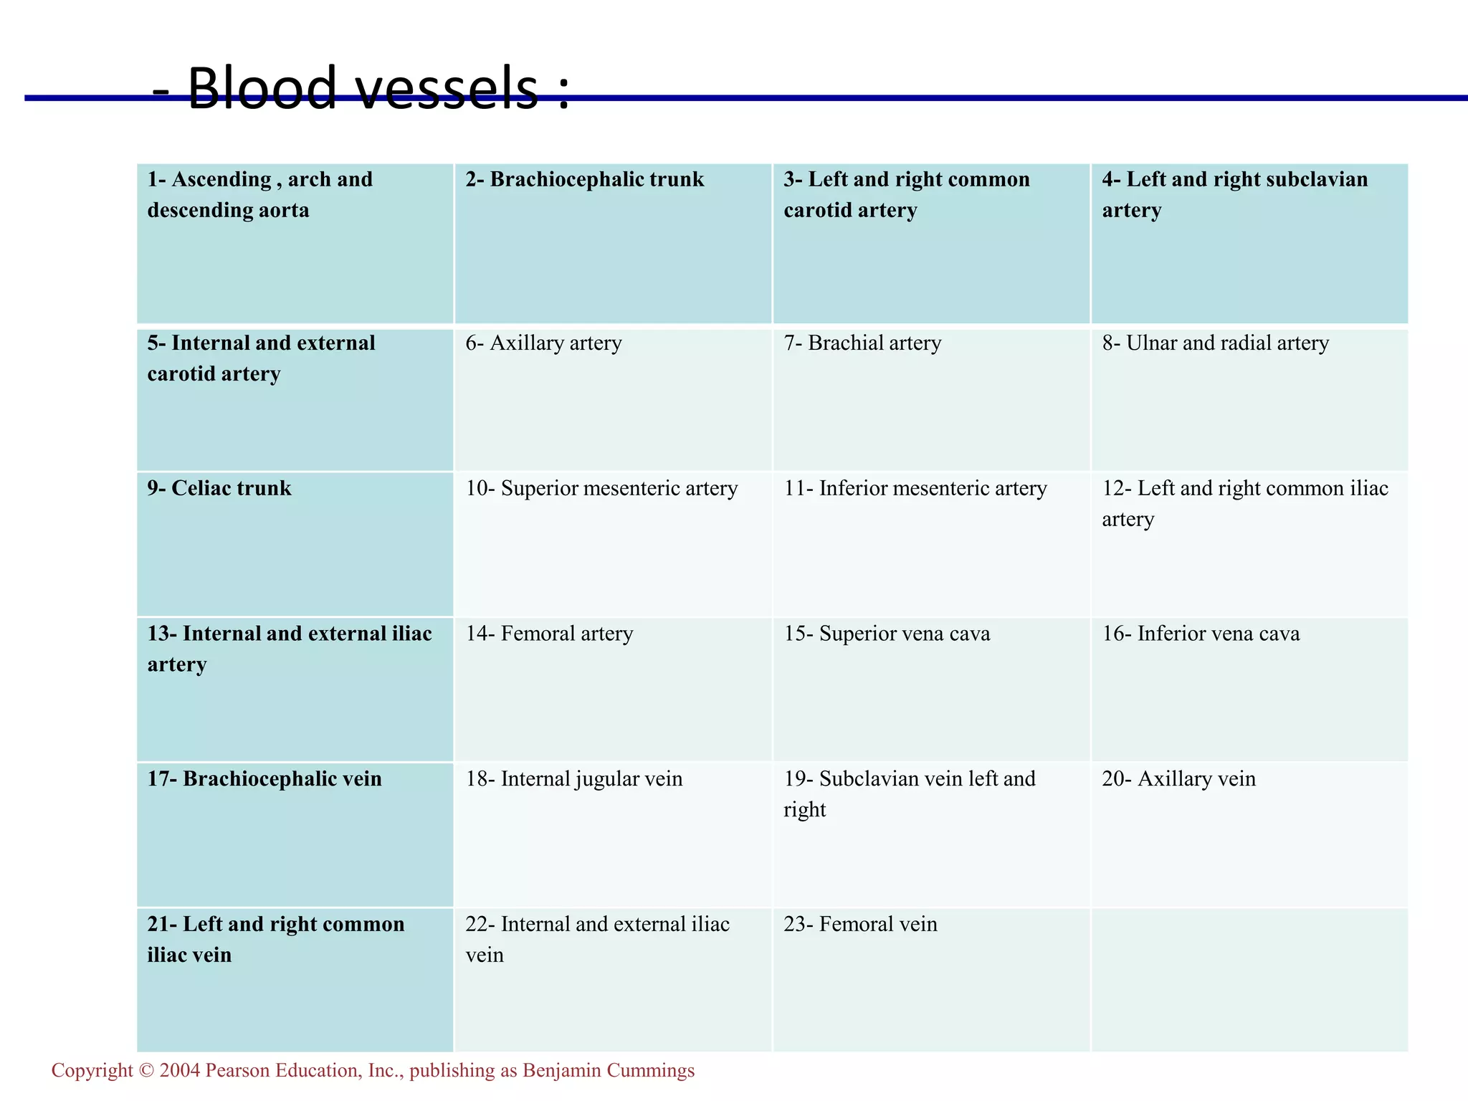
Task: Click the Axillary vein cell
Action: click(1250, 835)
